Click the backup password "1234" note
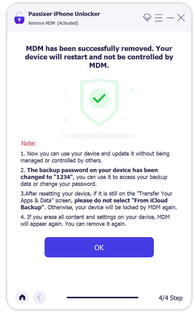Image resolution: width=195 pixels, height=313 pixels. coord(94,177)
